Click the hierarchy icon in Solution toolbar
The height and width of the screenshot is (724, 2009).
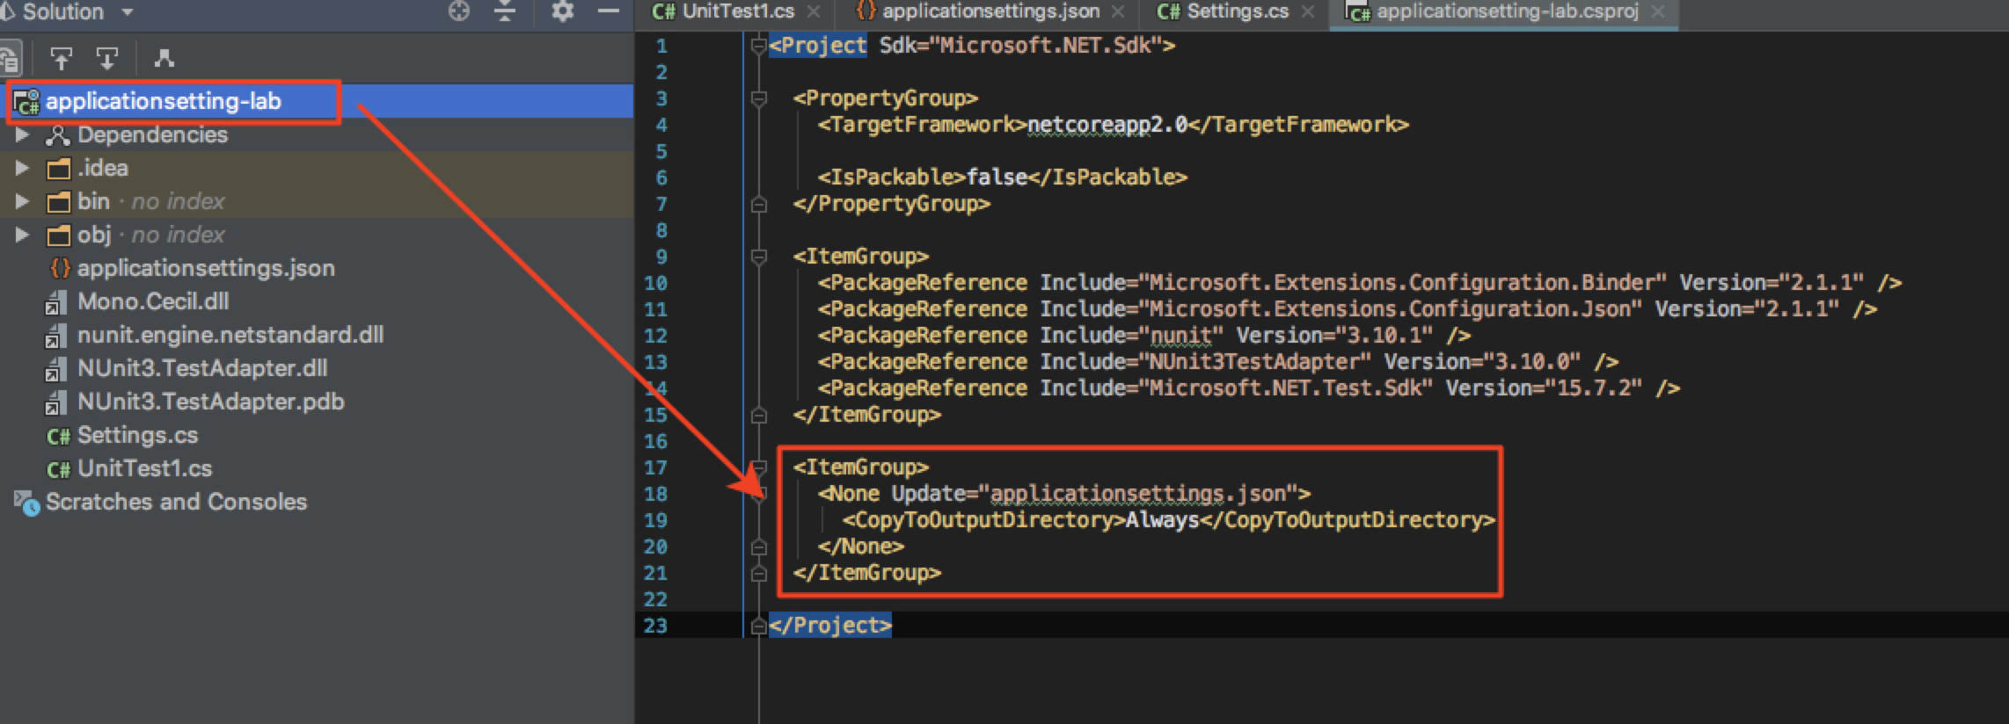[164, 59]
